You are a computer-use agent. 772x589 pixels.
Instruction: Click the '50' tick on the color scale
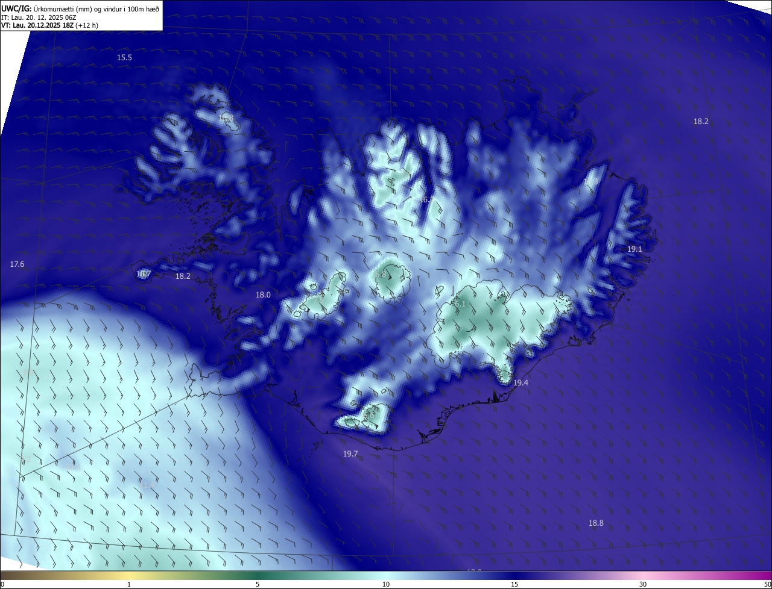click(767, 584)
